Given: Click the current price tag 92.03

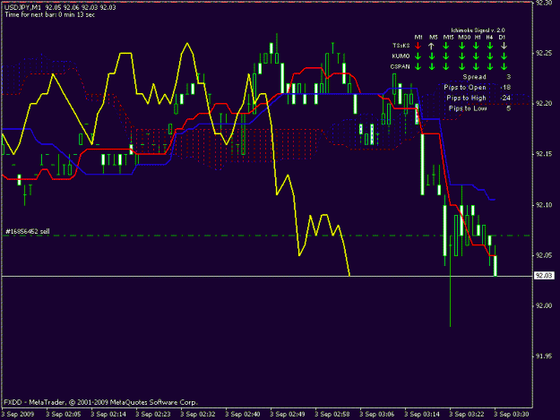Looking at the screenshot, I should (x=544, y=276).
